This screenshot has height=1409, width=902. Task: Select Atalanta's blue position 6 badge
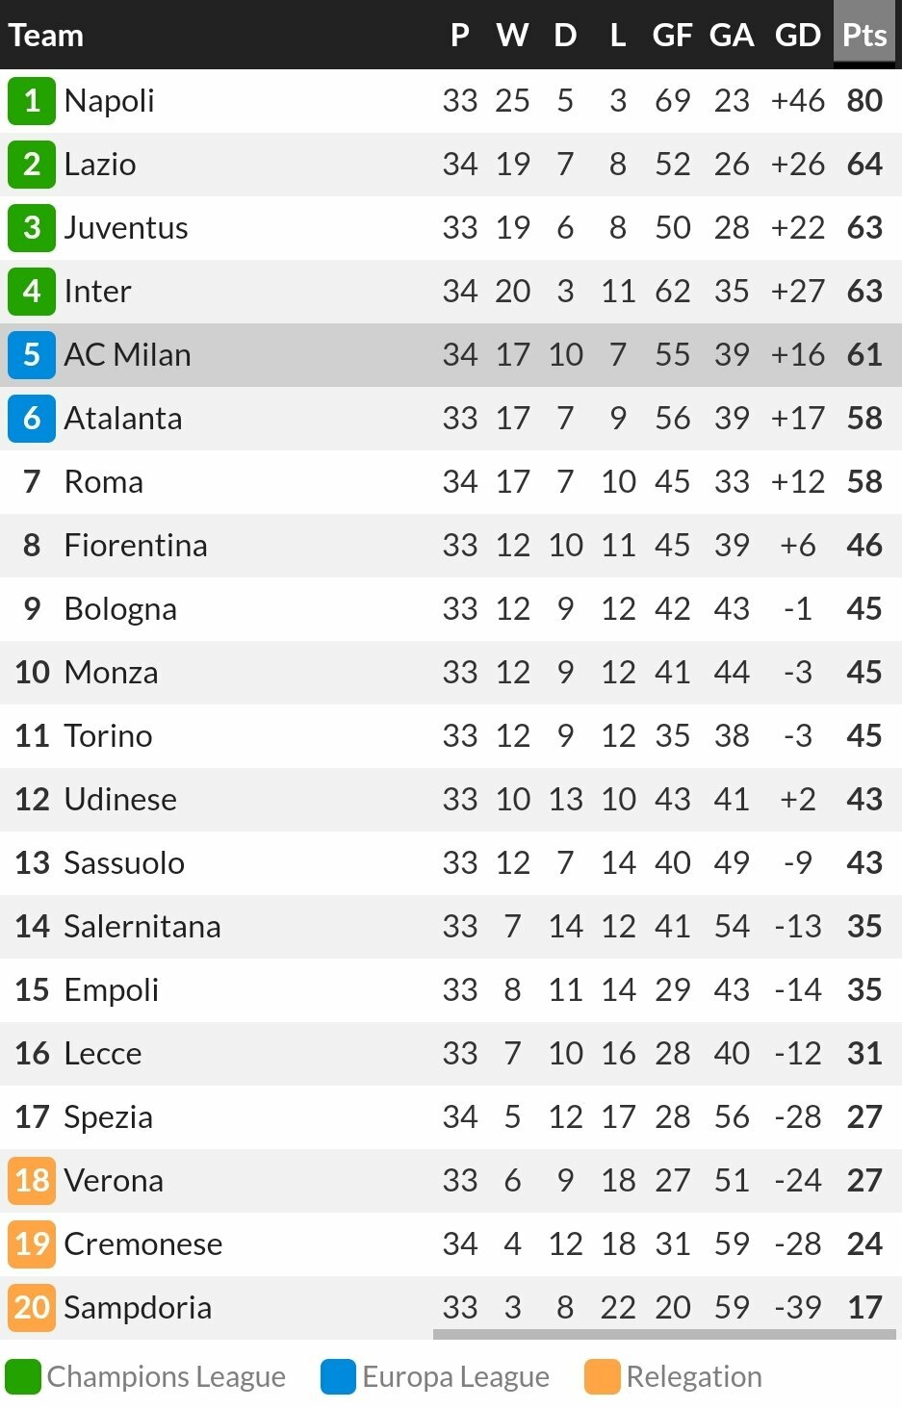click(32, 418)
